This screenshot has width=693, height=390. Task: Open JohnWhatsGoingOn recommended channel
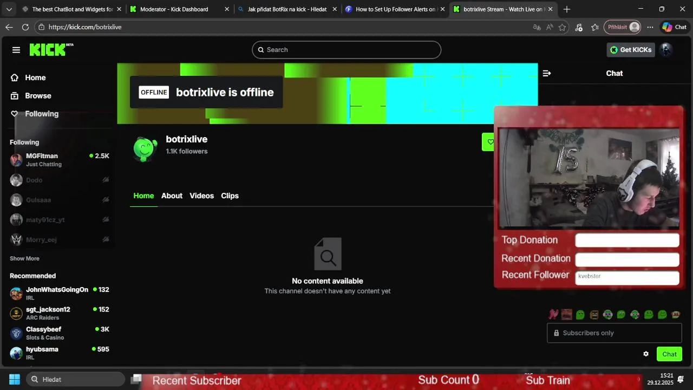coord(60,294)
